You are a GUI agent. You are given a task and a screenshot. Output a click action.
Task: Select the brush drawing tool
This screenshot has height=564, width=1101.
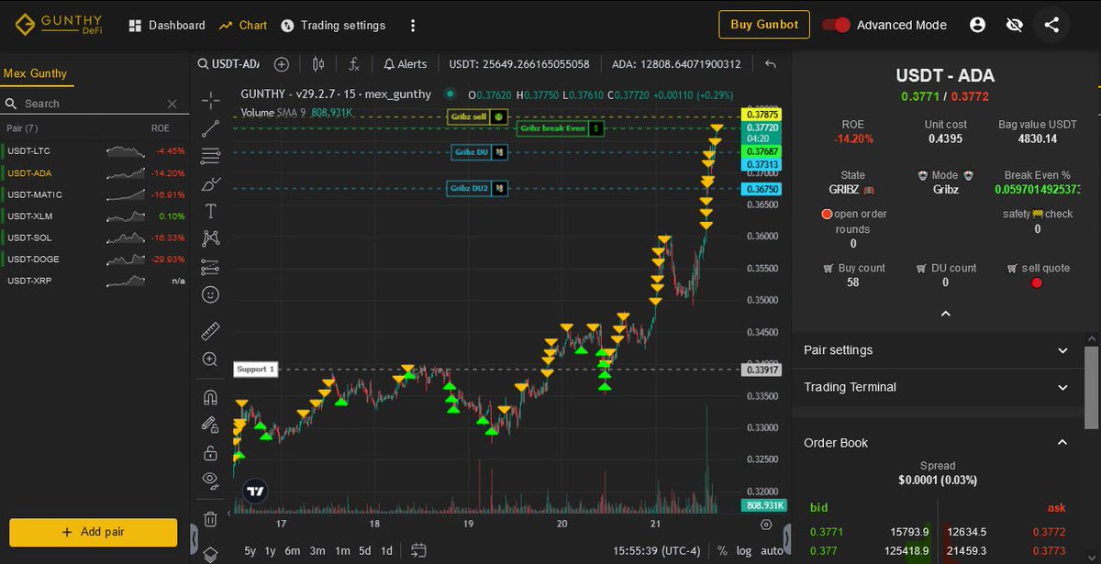(210, 182)
